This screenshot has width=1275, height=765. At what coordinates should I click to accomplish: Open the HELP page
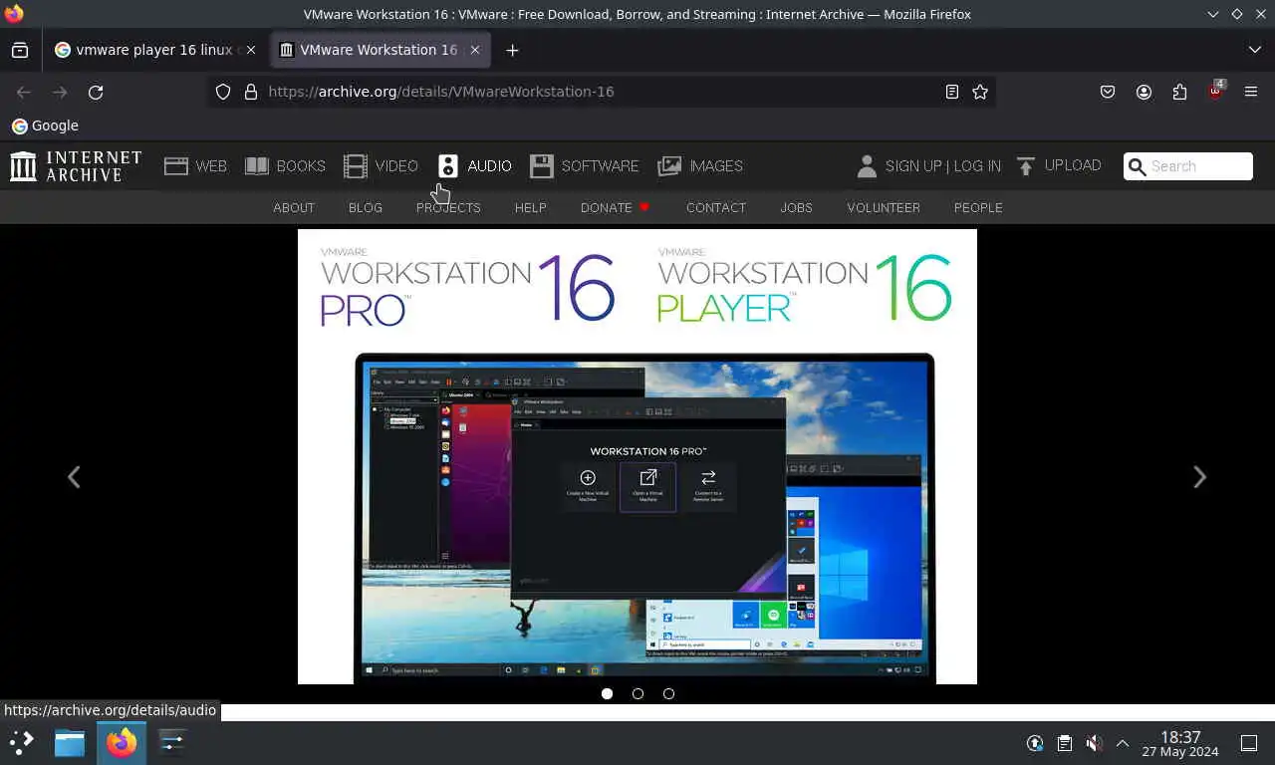click(x=530, y=207)
